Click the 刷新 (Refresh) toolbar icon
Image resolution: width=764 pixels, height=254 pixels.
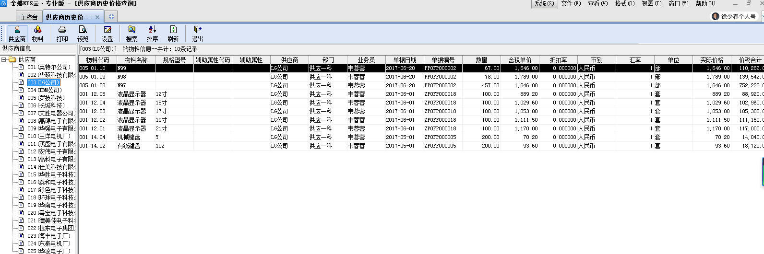(173, 34)
